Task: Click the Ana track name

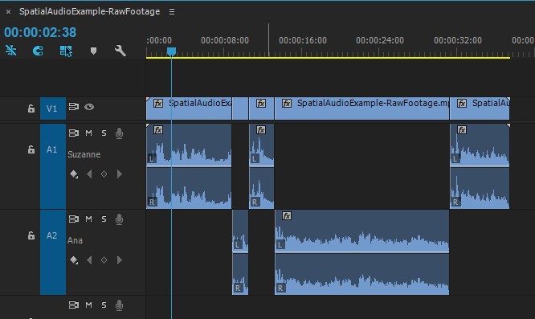Action: coord(75,240)
